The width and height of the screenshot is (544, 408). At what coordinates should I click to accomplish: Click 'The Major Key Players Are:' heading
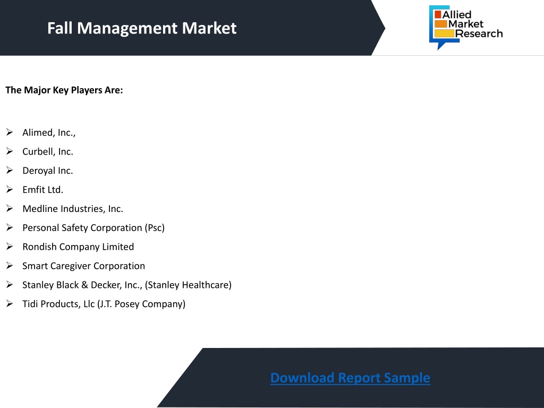(64, 90)
